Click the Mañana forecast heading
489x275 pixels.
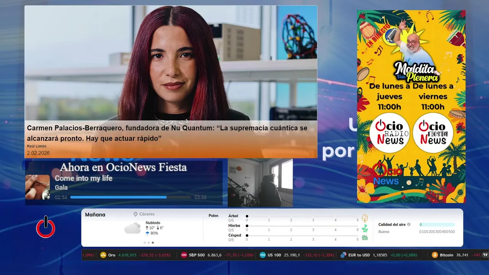point(95,215)
